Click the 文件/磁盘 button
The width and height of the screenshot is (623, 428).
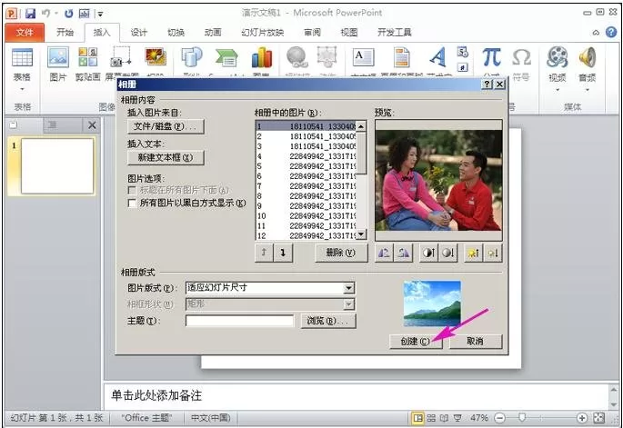click(x=166, y=126)
